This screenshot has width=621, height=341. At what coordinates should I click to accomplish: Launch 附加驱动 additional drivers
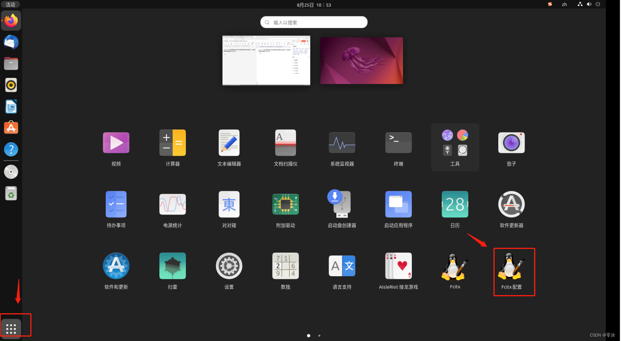point(285,204)
